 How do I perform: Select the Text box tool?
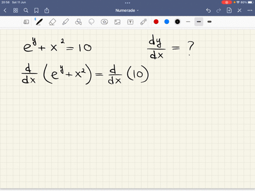130,22
